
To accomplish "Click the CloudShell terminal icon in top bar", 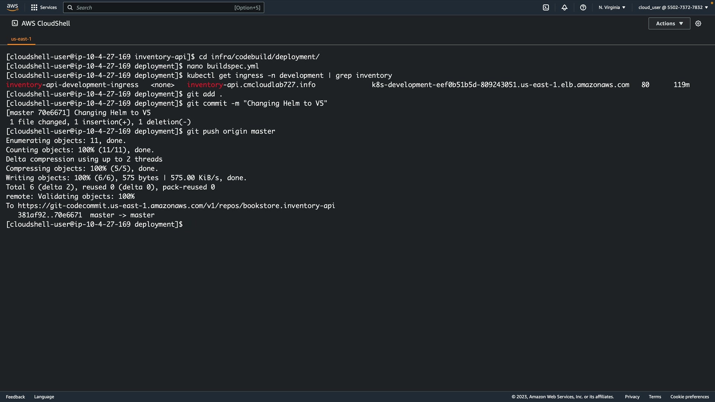I will [546, 7].
